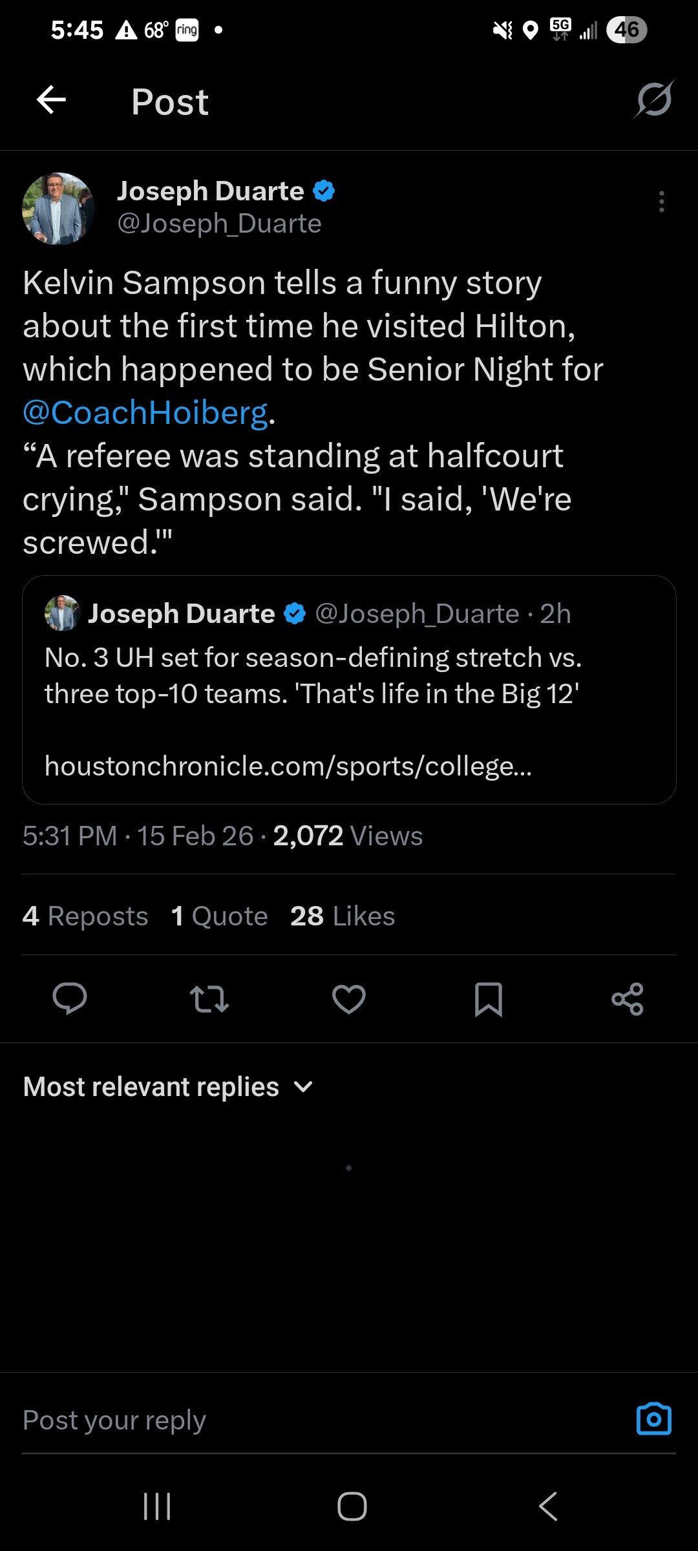Image resolution: width=698 pixels, height=1551 pixels.
Task: View the 28 Likes list
Action: 343,916
